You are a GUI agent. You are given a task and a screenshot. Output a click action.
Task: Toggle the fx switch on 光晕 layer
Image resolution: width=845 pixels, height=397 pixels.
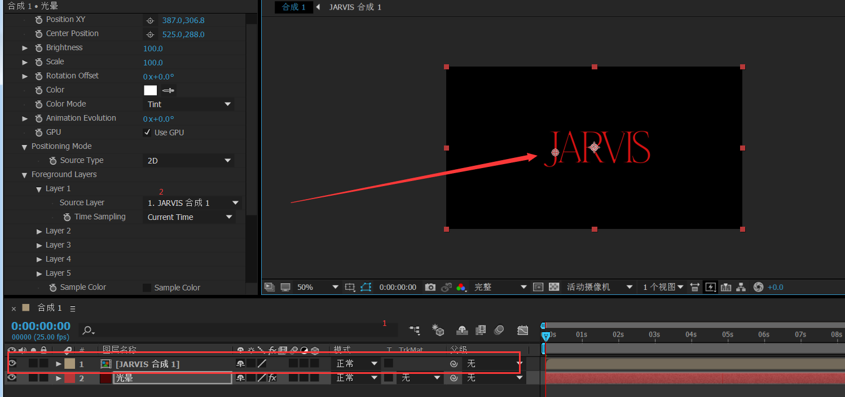(272, 378)
